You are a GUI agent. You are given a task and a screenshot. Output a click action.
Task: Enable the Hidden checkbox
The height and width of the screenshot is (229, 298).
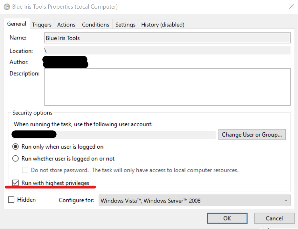pyautogui.click(x=11, y=200)
